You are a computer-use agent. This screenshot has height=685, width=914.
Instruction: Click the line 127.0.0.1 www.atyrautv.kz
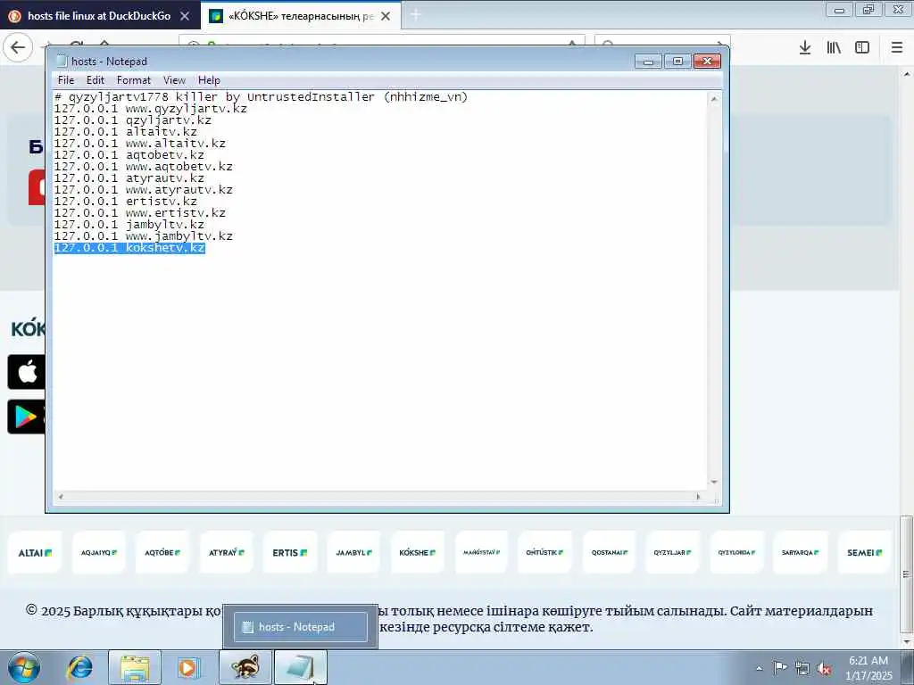144,190
